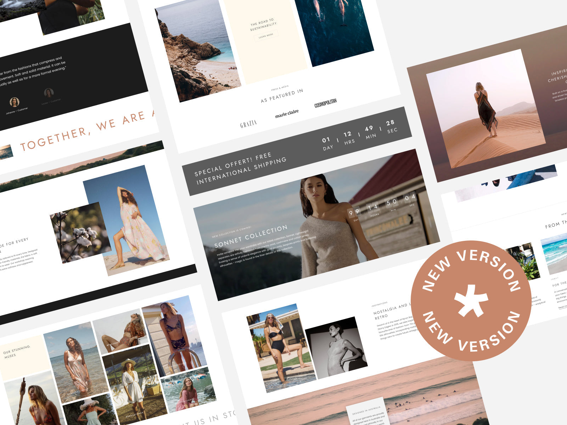This screenshot has height=425, width=567.
Task: Click the '01 DAY' countdown value
Action: 327,143
